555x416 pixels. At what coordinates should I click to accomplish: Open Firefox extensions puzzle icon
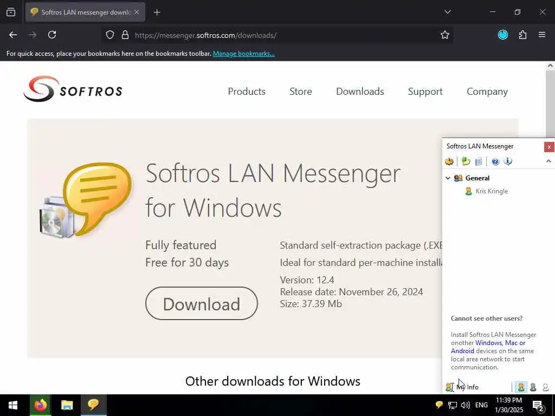[x=522, y=35]
